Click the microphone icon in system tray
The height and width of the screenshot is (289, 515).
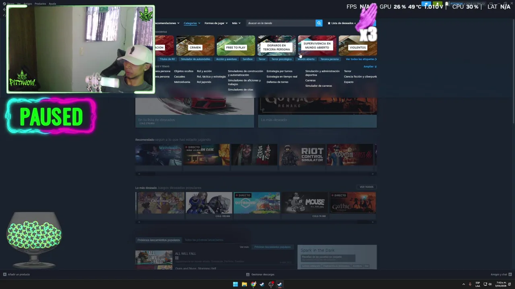(x=470, y=284)
